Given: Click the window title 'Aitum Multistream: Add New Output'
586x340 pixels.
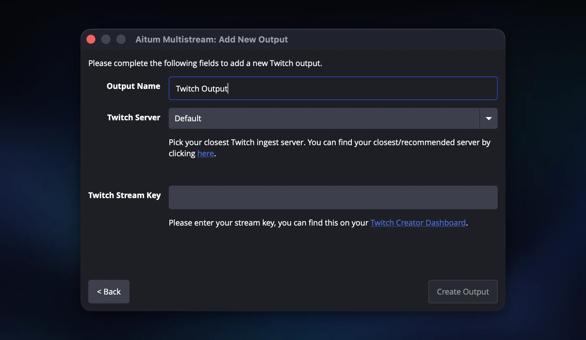Looking at the screenshot, I should click(x=212, y=40).
